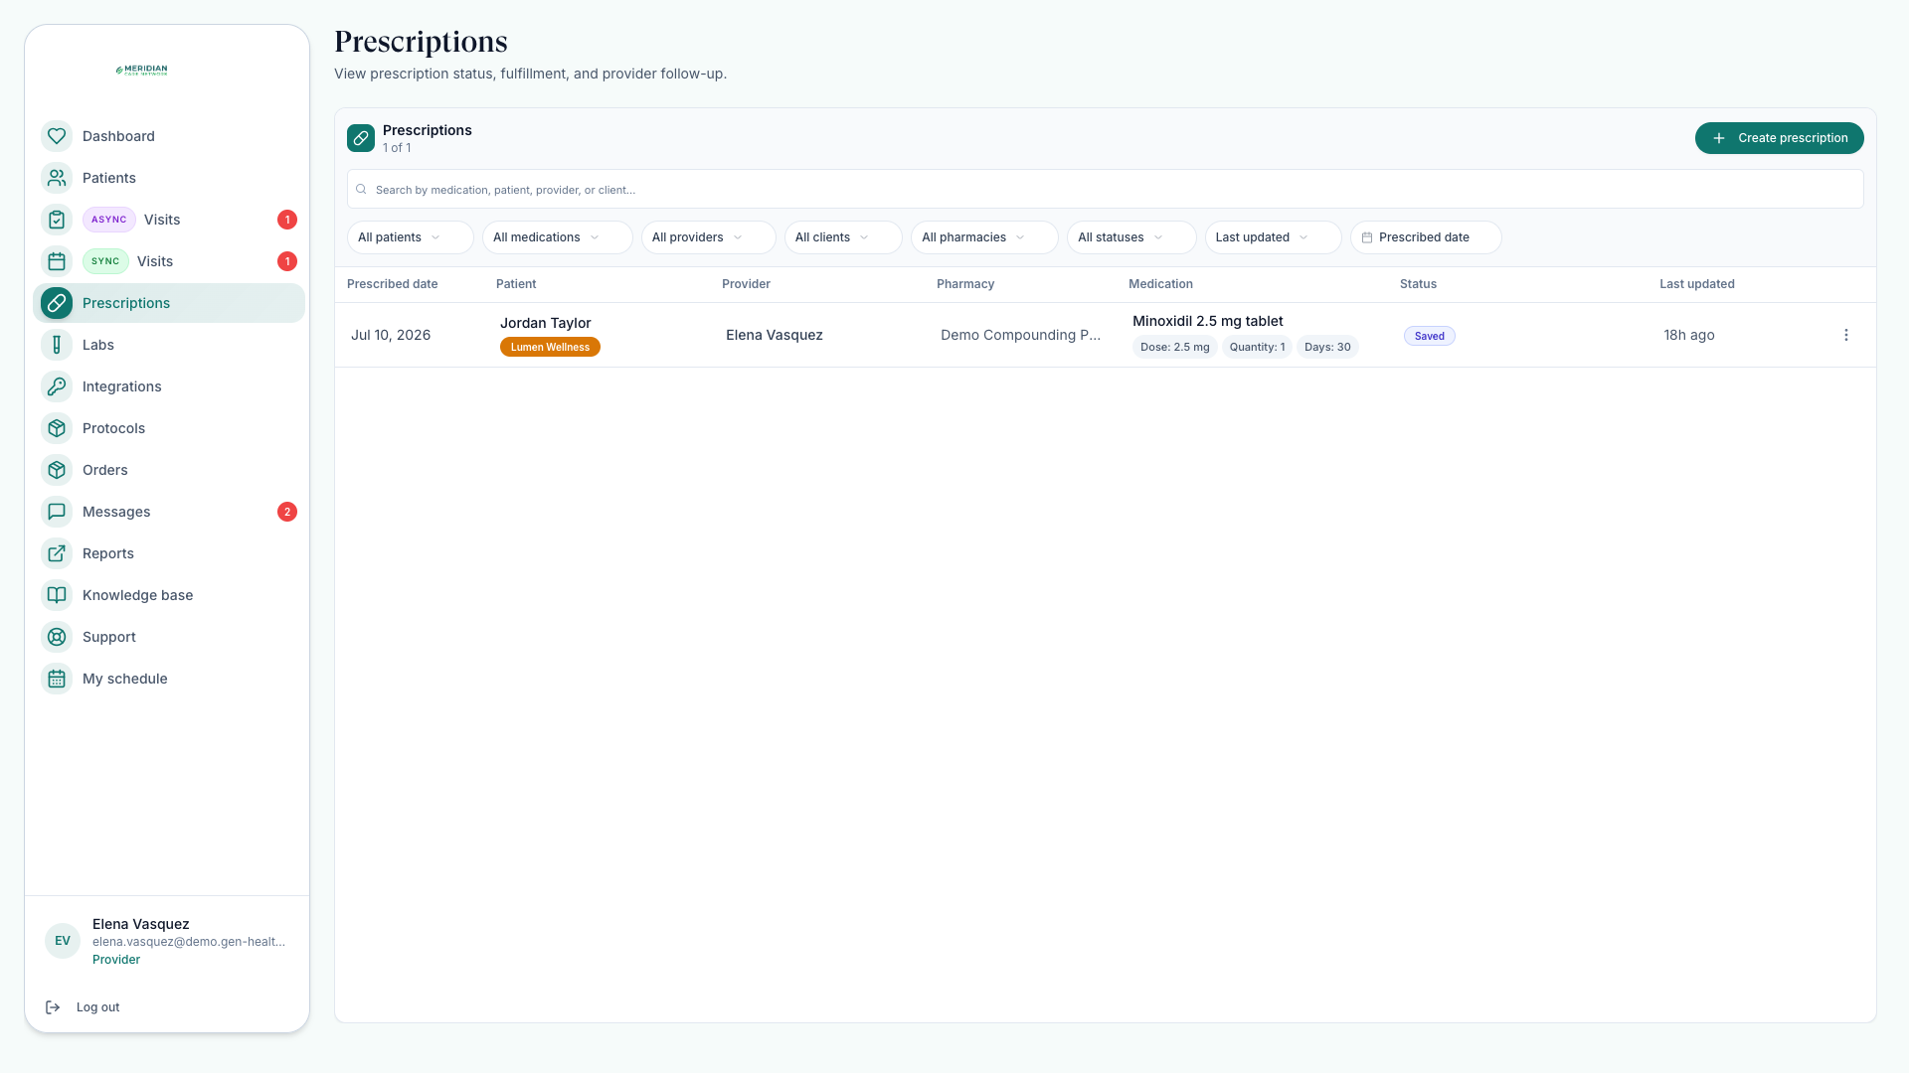Click the Log out arrow icon
This screenshot has width=1909, height=1073.
[x=53, y=1007]
